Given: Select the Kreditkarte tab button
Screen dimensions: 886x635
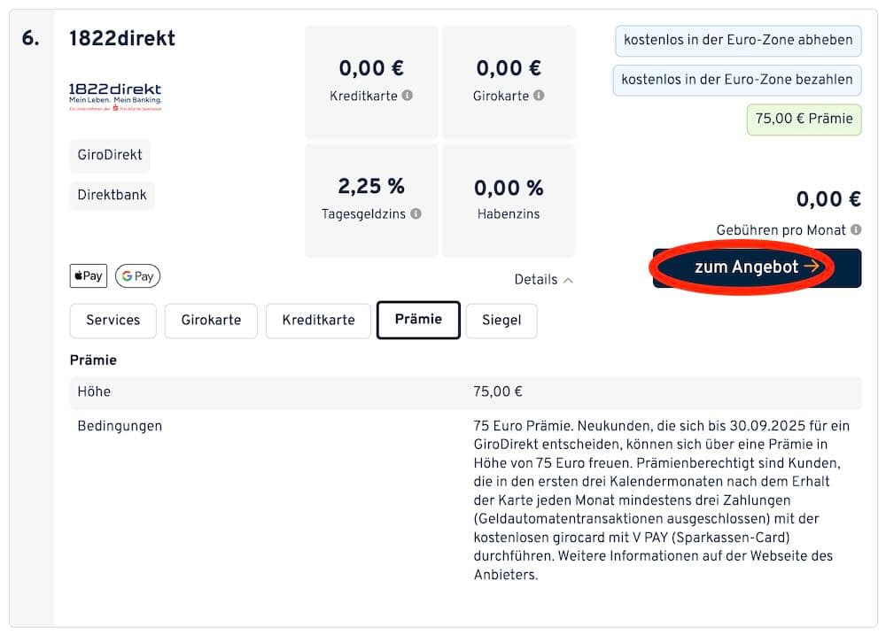Looking at the screenshot, I should (x=318, y=321).
